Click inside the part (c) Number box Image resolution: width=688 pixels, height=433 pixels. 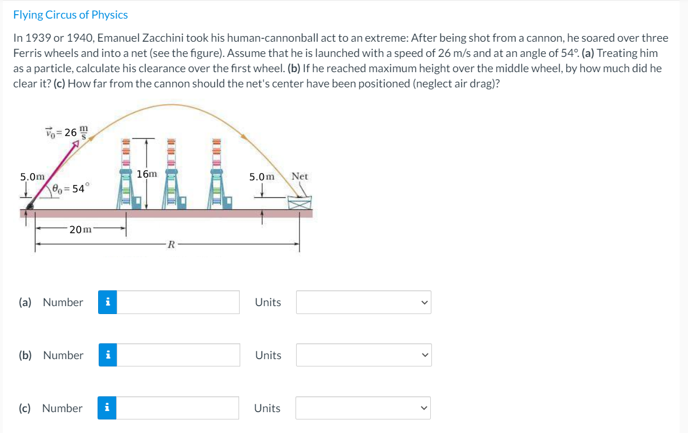pos(178,408)
